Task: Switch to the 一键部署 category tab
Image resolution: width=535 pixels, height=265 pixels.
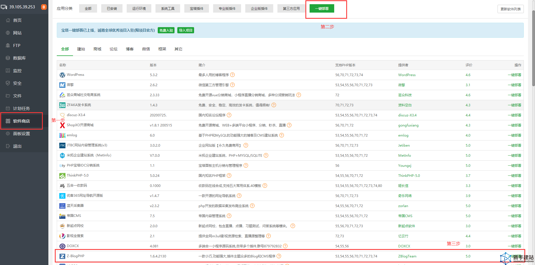Action: coord(322,8)
